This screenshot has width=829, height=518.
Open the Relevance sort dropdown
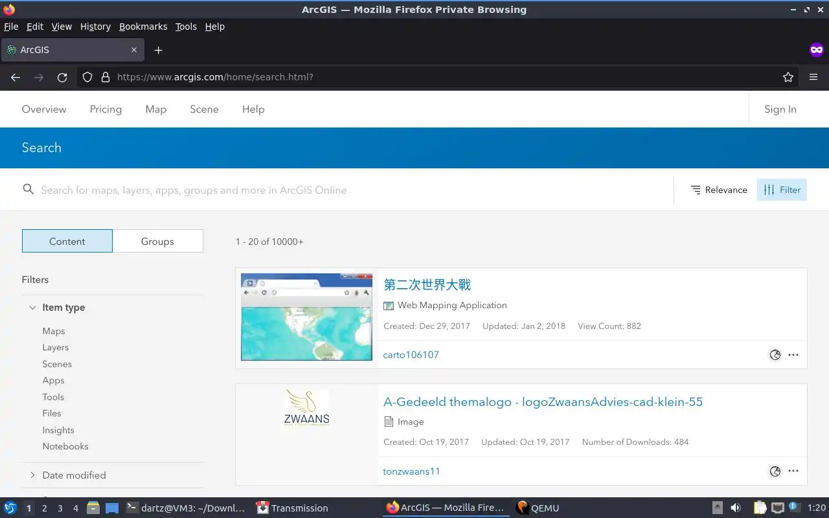click(x=719, y=190)
